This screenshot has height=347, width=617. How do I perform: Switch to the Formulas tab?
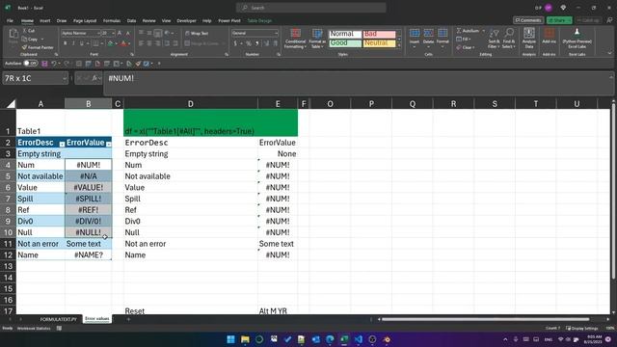click(112, 20)
